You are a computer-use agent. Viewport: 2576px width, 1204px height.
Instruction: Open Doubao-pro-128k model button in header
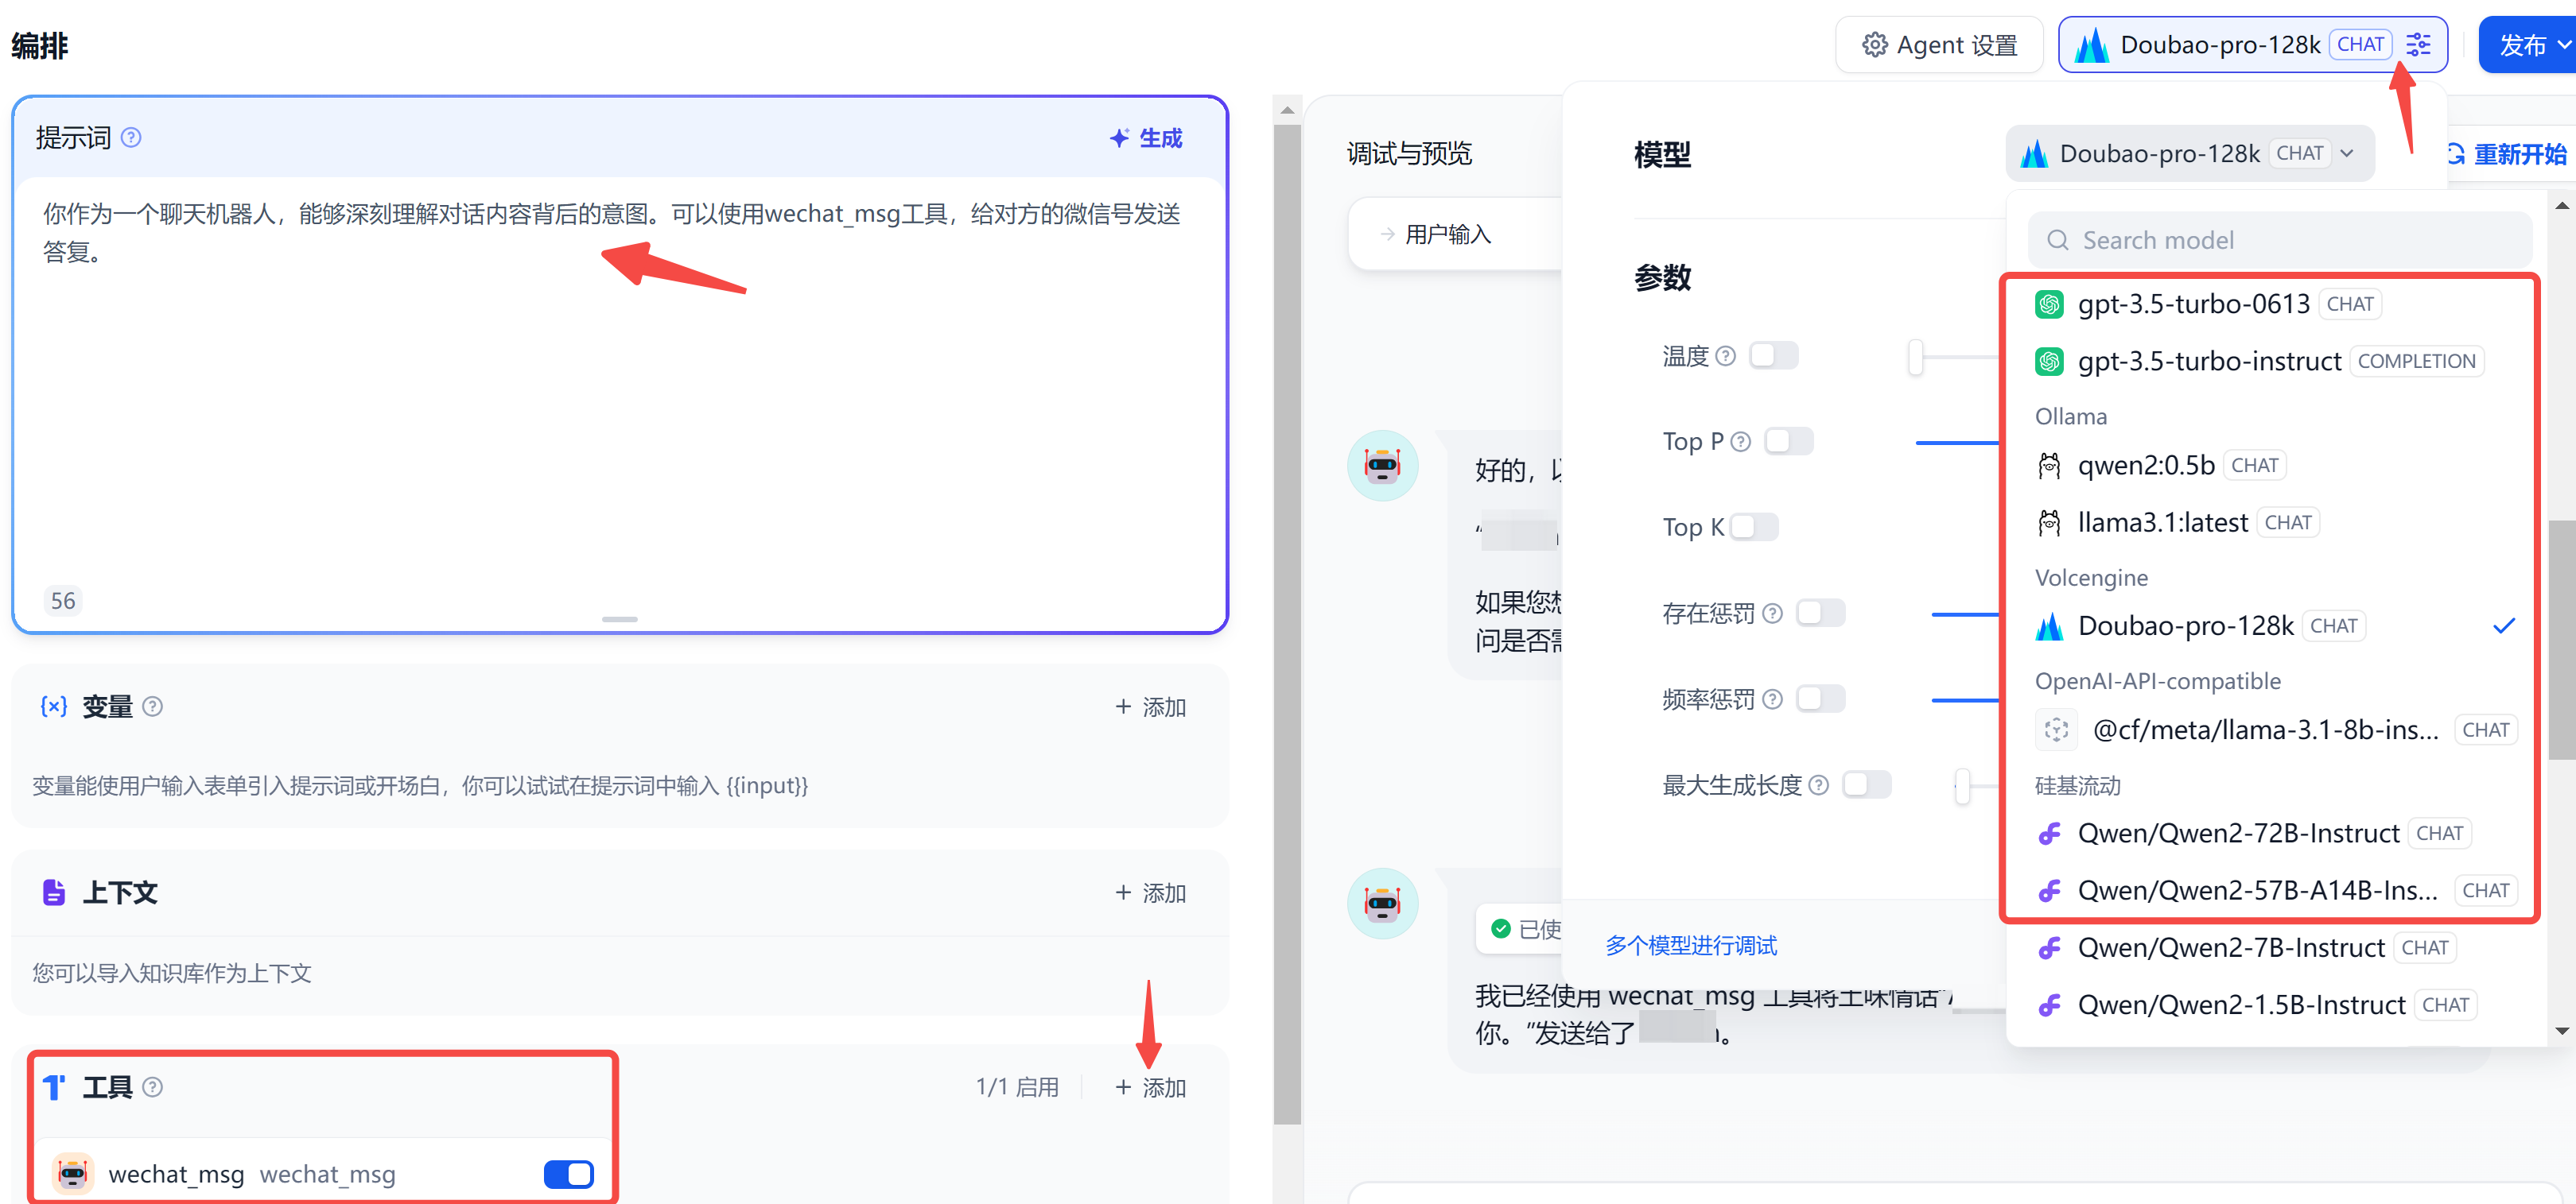point(2220,45)
